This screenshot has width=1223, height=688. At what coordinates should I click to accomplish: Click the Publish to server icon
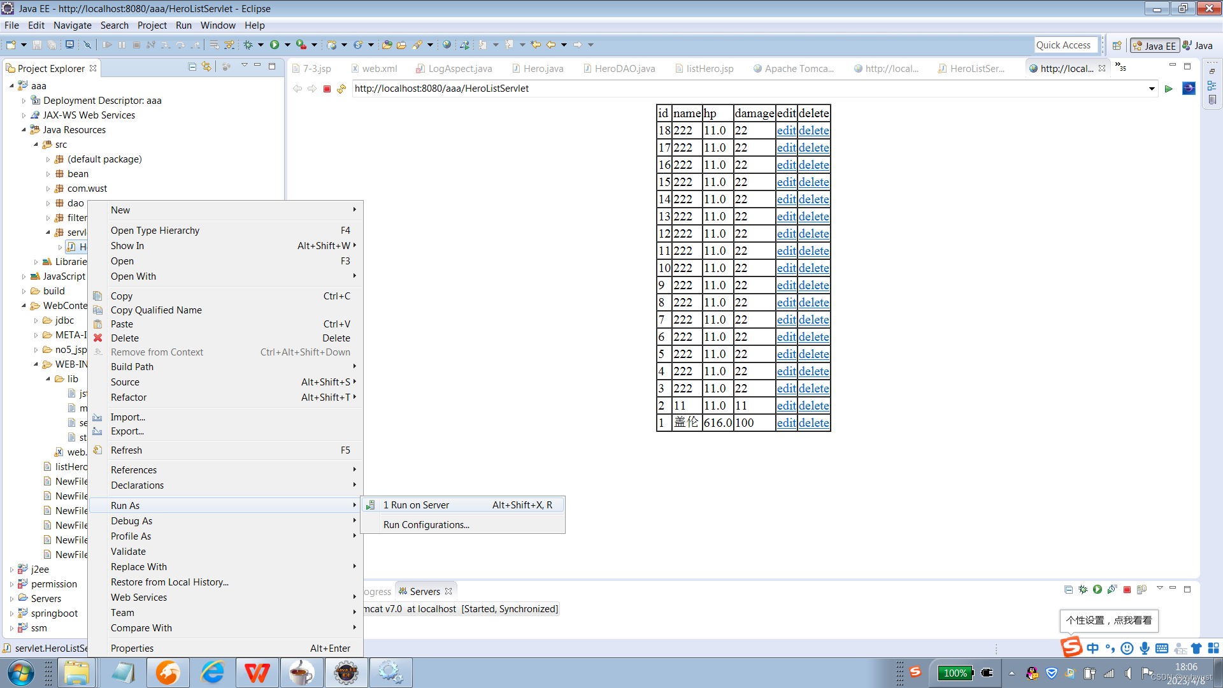pyautogui.click(x=1141, y=590)
